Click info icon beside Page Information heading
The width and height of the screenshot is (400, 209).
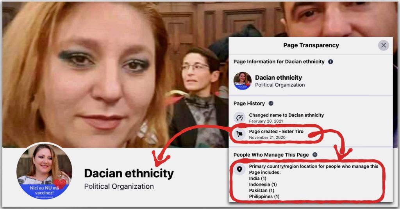pyautogui.click(x=330, y=62)
